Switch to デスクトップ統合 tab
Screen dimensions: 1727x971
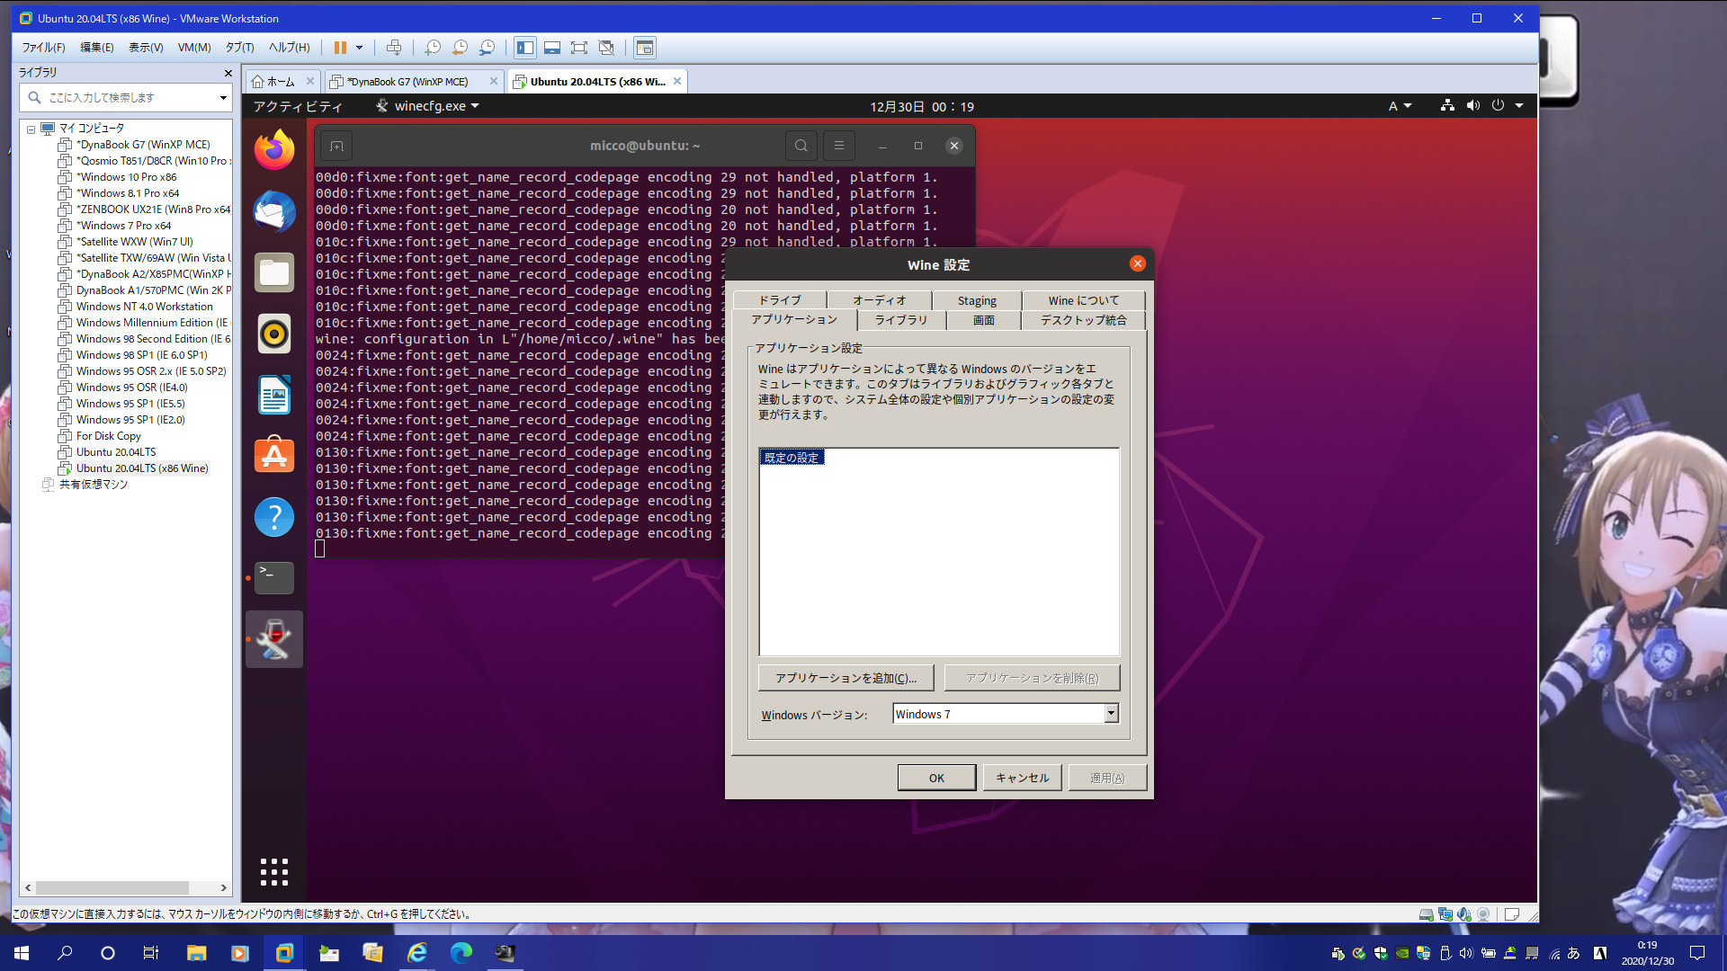click(1083, 320)
